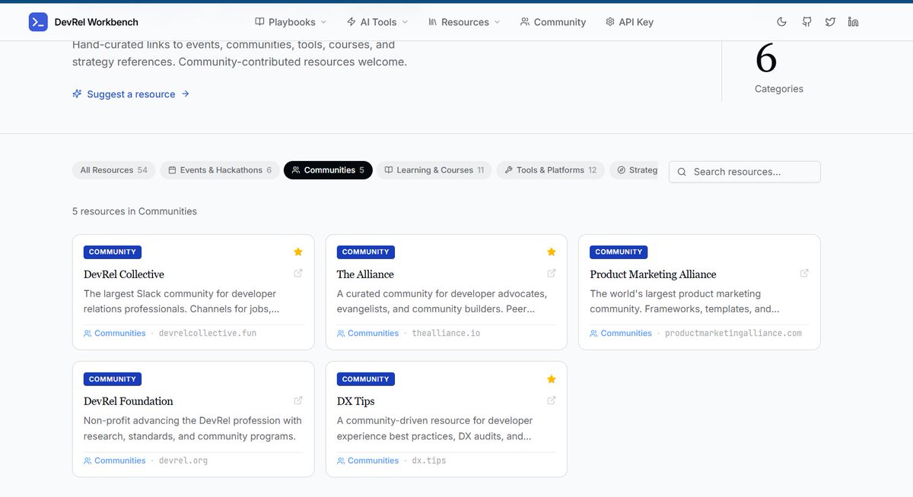Click the Categories count label
The width and height of the screenshot is (913, 497).
click(779, 89)
